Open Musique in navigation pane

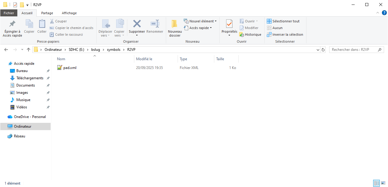pyautogui.click(x=23, y=100)
